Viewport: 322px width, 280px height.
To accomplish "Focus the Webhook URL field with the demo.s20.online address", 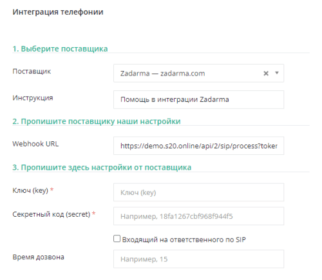I will (198, 146).
